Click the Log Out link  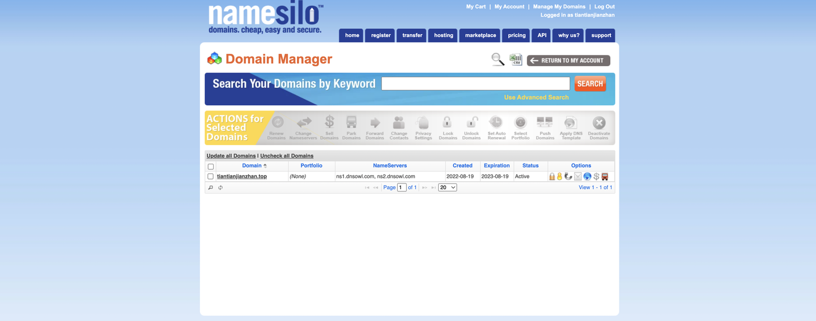point(605,7)
